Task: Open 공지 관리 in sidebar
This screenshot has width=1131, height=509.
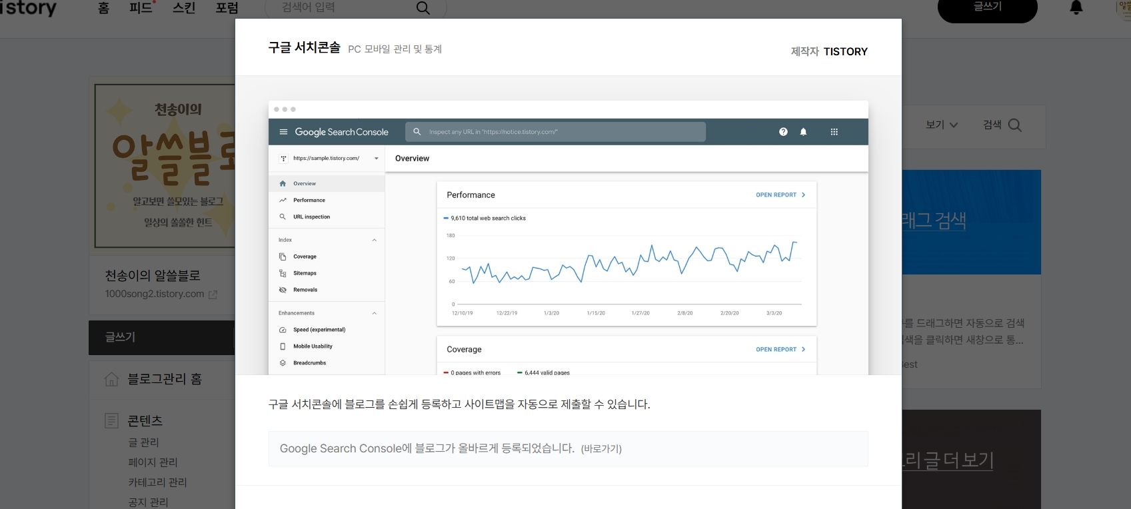Action: click(x=148, y=502)
